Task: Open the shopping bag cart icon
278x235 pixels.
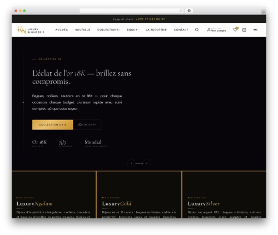Action: 244,30
